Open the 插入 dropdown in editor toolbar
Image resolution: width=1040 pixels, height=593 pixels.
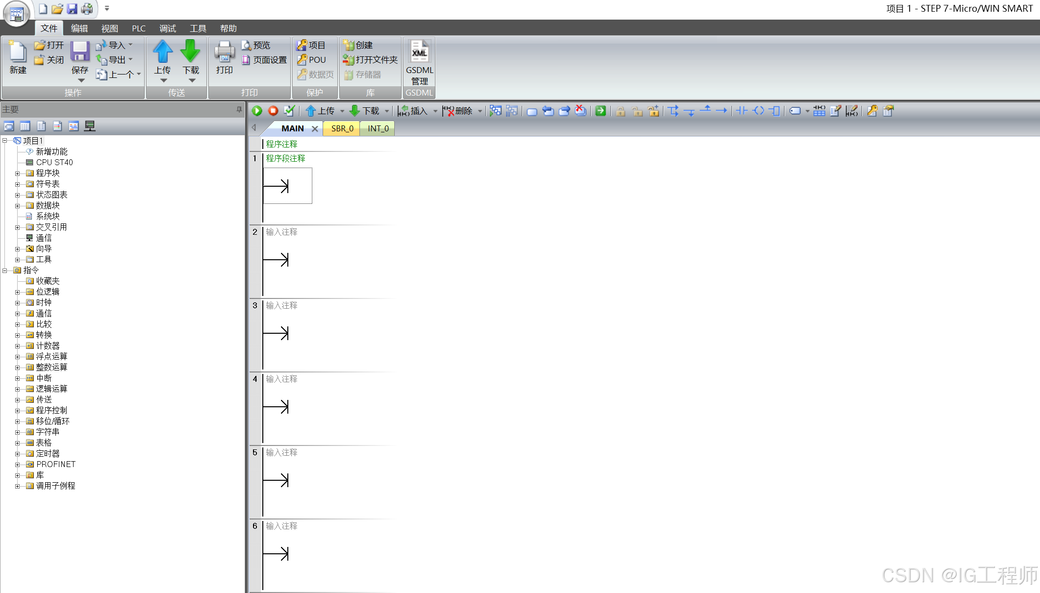pos(435,111)
